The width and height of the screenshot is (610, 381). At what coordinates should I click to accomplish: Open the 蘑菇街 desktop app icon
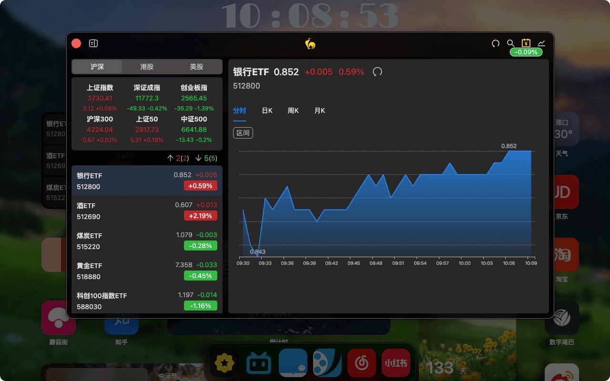58,318
